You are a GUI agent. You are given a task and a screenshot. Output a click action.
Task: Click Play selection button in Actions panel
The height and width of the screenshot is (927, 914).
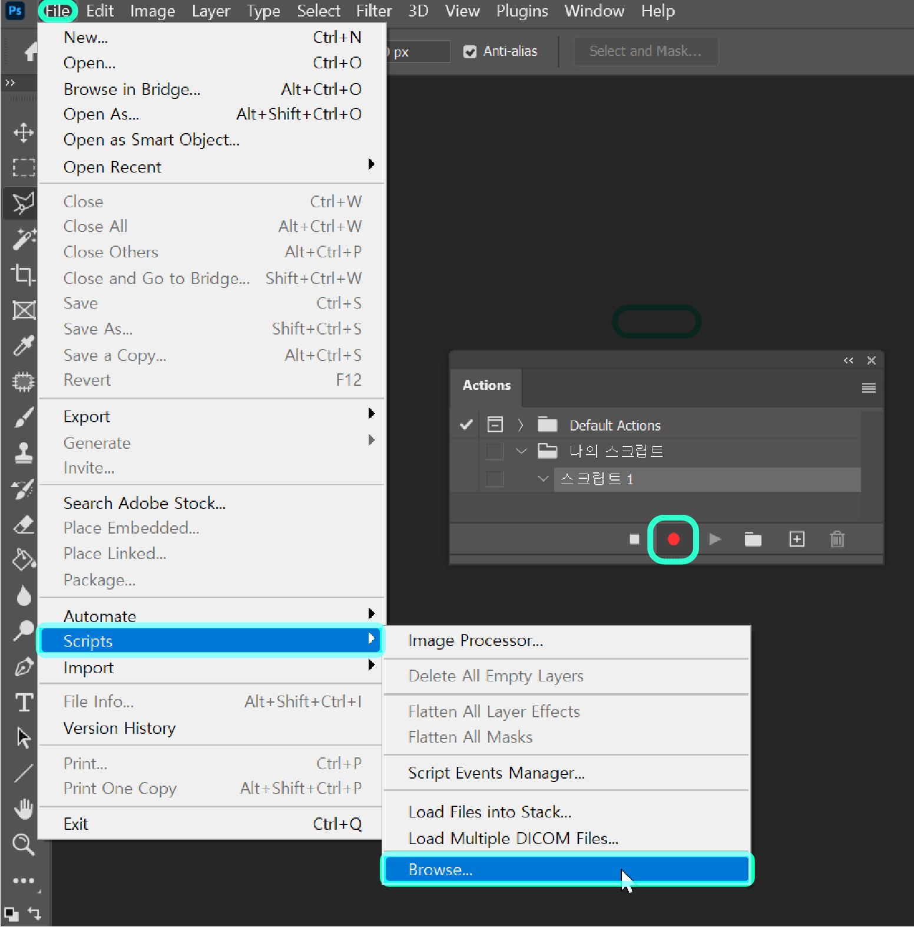[715, 539]
